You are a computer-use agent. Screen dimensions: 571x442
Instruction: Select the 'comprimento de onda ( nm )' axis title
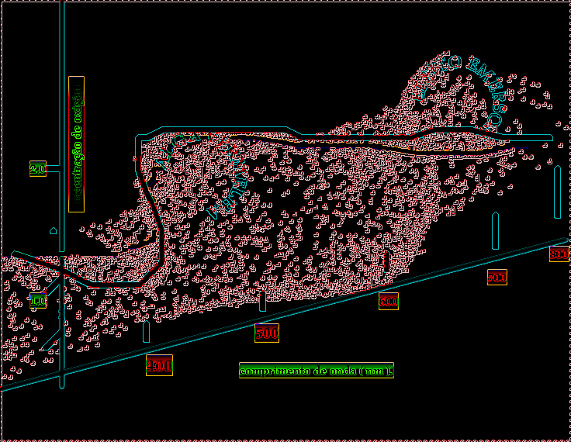(317, 371)
